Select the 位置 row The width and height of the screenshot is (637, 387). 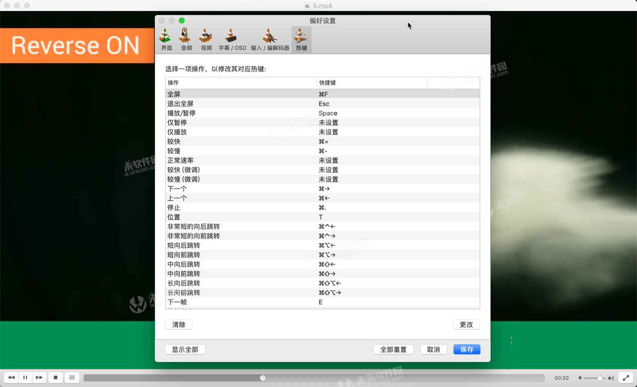click(322, 217)
